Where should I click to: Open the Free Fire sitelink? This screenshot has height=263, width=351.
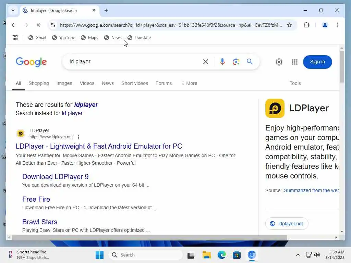click(x=36, y=199)
